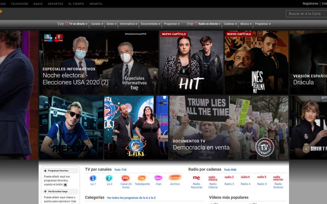The image size is (327, 204).
Task: Open the Documentales dropdown
Action: [x=150, y=24]
